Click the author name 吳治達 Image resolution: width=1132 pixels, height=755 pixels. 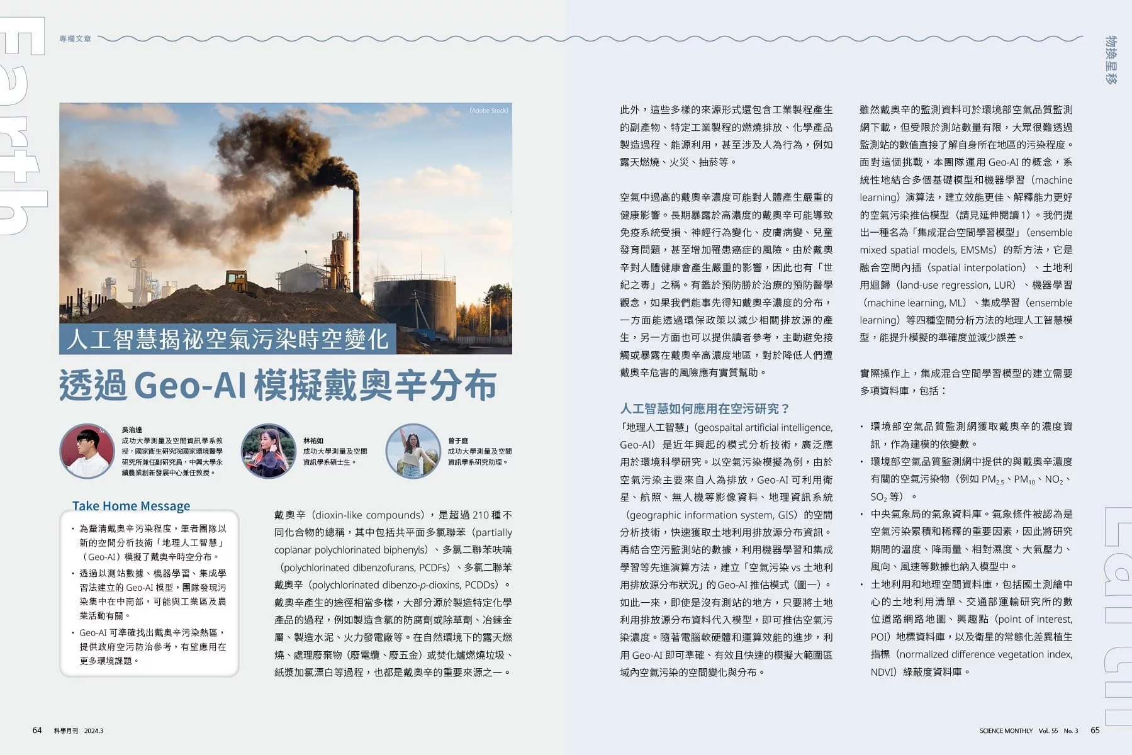click(132, 430)
